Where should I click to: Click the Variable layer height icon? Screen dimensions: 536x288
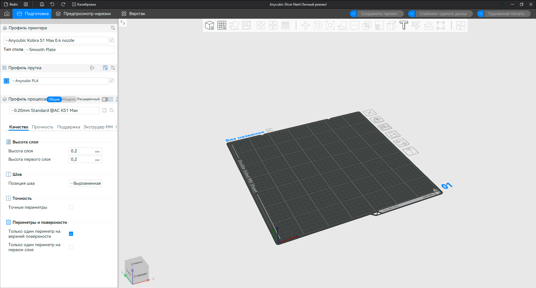[x=285, y=25]
